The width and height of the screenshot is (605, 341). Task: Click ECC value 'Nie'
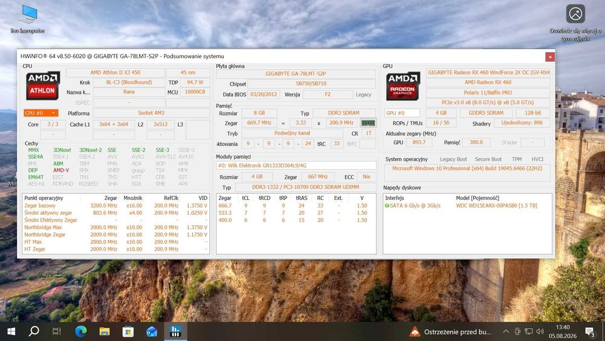[366, 177]
